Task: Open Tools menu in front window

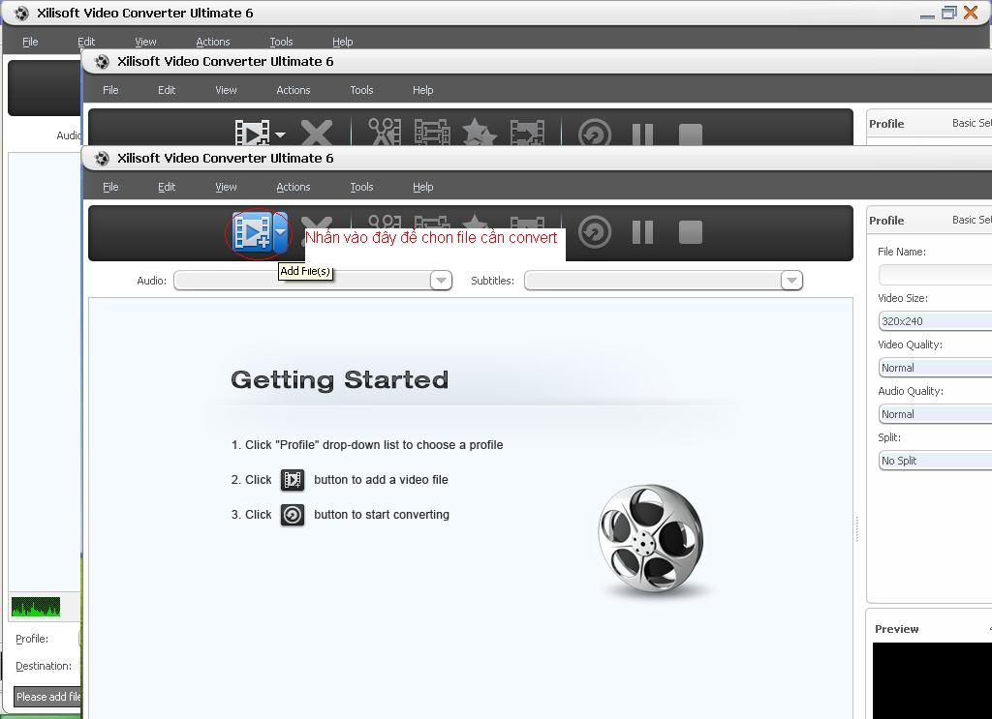Action: 361,187
